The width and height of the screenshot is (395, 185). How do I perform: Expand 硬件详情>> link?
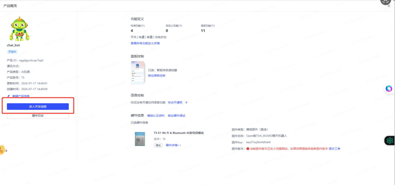coord(173,145)
